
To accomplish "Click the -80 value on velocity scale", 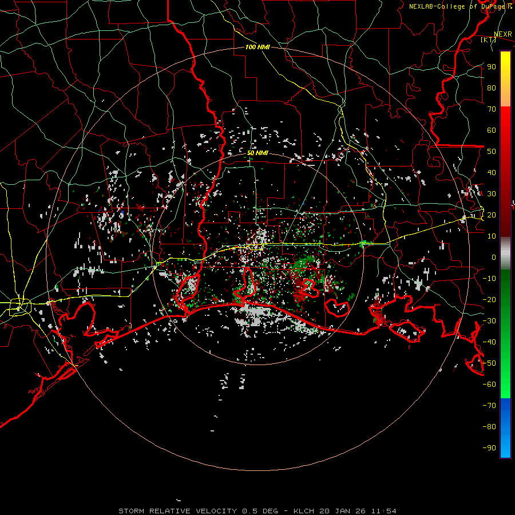I will 489,427.
